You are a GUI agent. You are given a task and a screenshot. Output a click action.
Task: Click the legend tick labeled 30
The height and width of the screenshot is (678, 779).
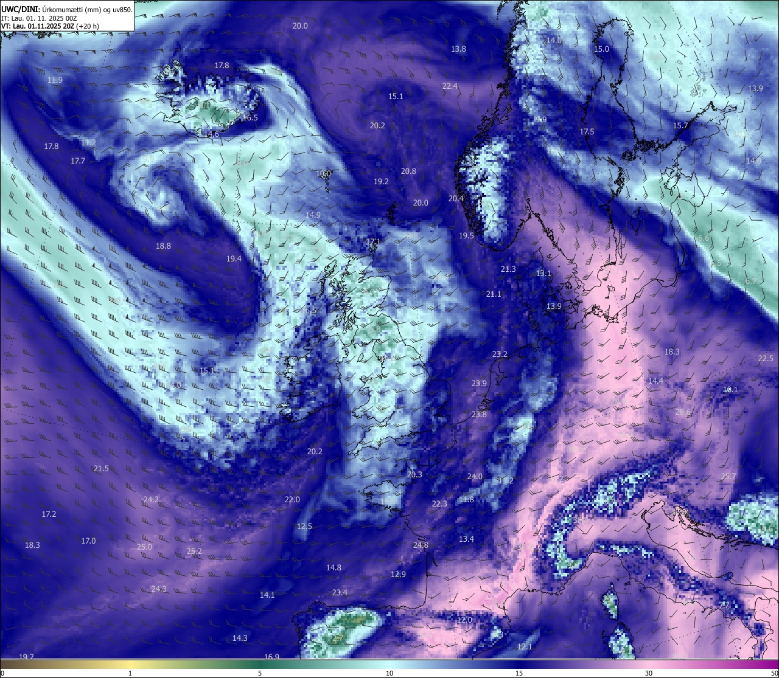coord(649,673)
